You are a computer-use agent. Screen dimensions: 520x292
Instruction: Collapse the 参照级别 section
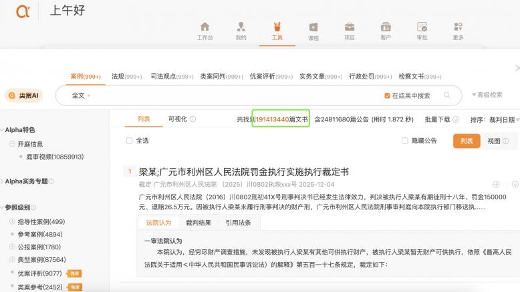(x=3, y=207)
